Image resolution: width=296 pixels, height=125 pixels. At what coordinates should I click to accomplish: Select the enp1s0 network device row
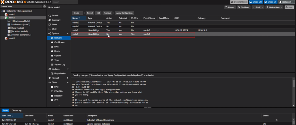(183, 22)
